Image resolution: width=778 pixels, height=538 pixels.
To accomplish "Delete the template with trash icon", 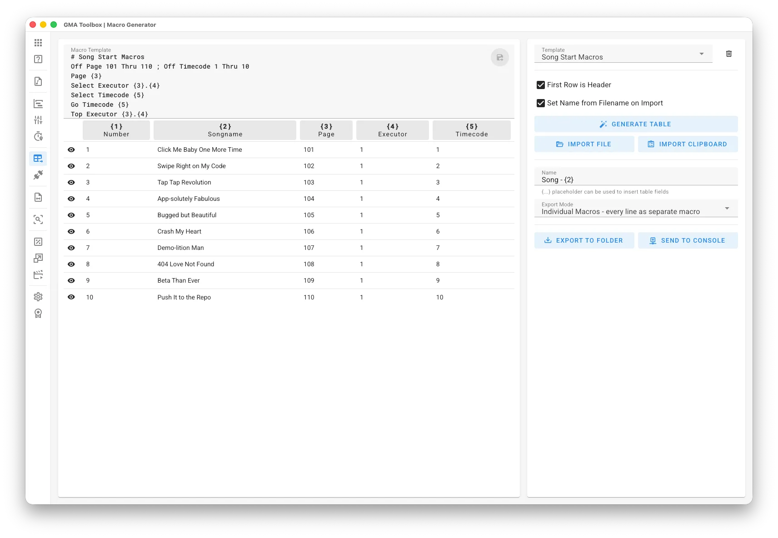I will (728, 54).
